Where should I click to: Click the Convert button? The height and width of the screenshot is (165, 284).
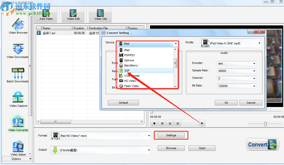tap(262, 144)
